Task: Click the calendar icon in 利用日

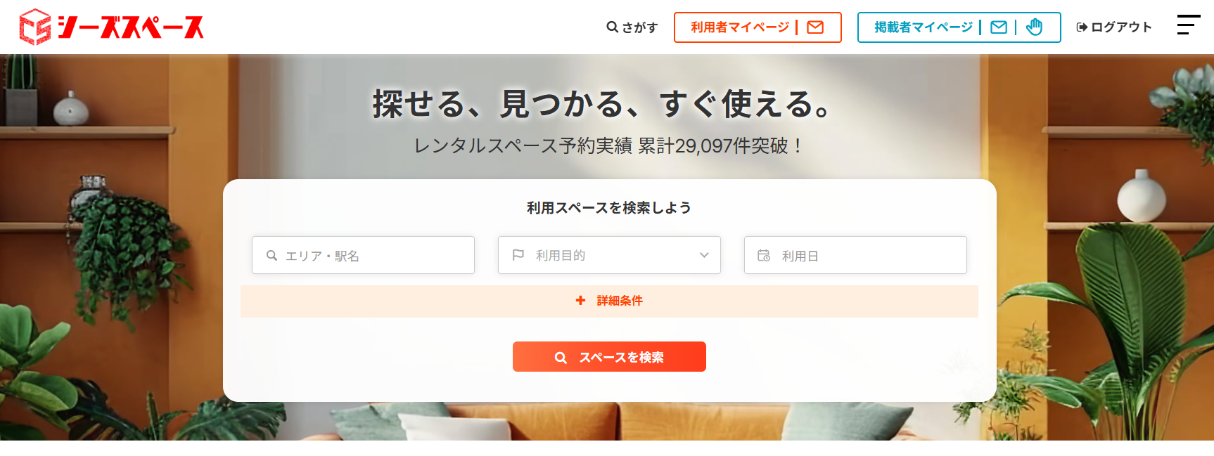Action: [764, 255]
